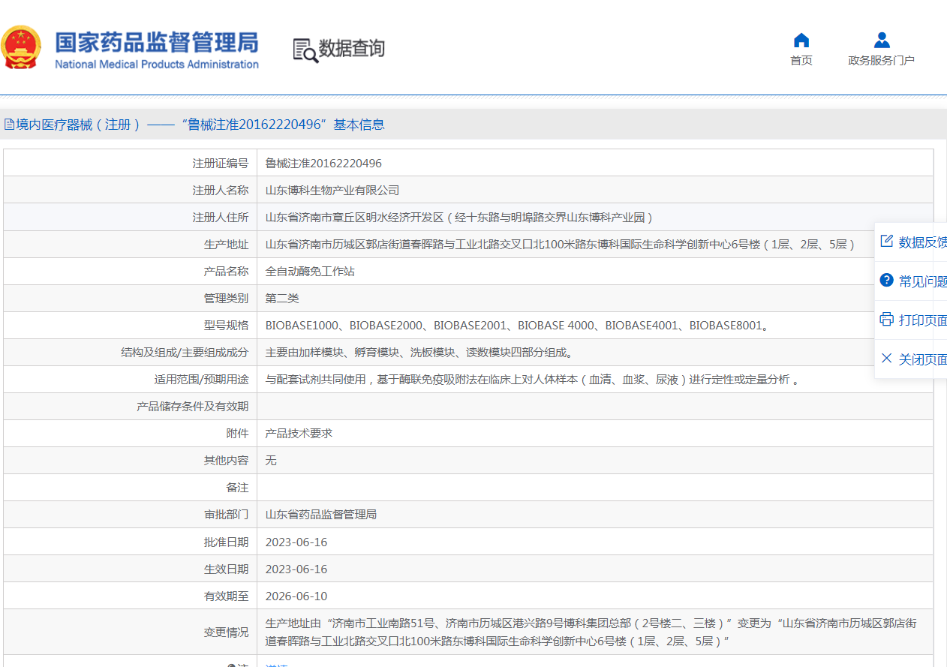Select the 结构及组成/主要组成成分 label cell
The height and width of the screenshot is (667, 947).
click(x=130, y=352)
